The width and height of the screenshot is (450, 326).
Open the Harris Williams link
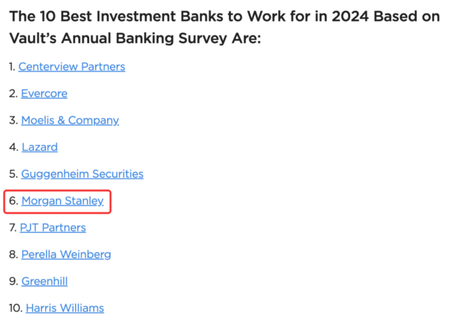65,308
